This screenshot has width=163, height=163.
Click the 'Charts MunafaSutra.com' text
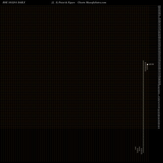point(92,3)
